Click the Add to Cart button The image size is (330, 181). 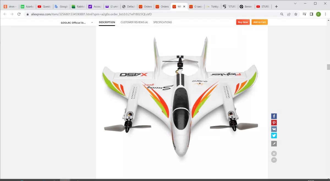point(259,22)
